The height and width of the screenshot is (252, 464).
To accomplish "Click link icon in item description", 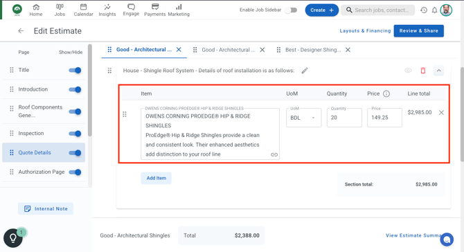I will click(x=274, y=154).
